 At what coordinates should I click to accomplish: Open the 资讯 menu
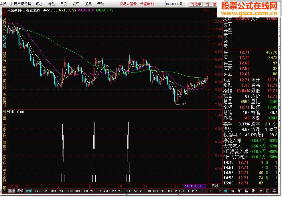pyautogui.click(x=76, y=4)
